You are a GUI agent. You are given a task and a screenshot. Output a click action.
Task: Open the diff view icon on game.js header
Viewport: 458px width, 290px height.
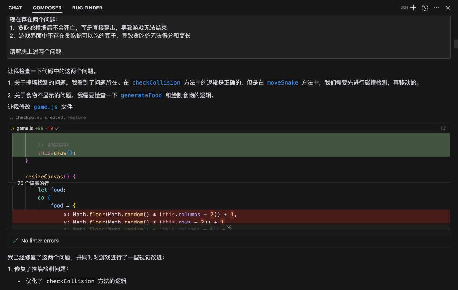tap(444, 128)
